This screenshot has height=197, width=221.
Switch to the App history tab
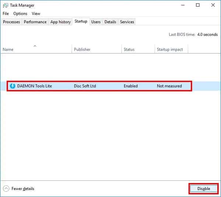[x=60, y=22]
